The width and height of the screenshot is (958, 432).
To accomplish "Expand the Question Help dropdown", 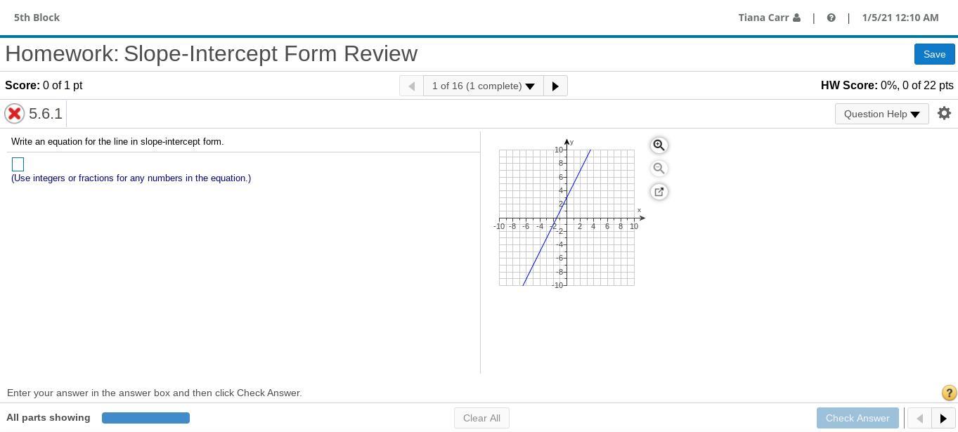I will point(881,114).
